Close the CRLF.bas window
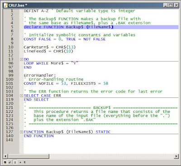This screenshot has width=181, height=166. [x=176, y=5]
